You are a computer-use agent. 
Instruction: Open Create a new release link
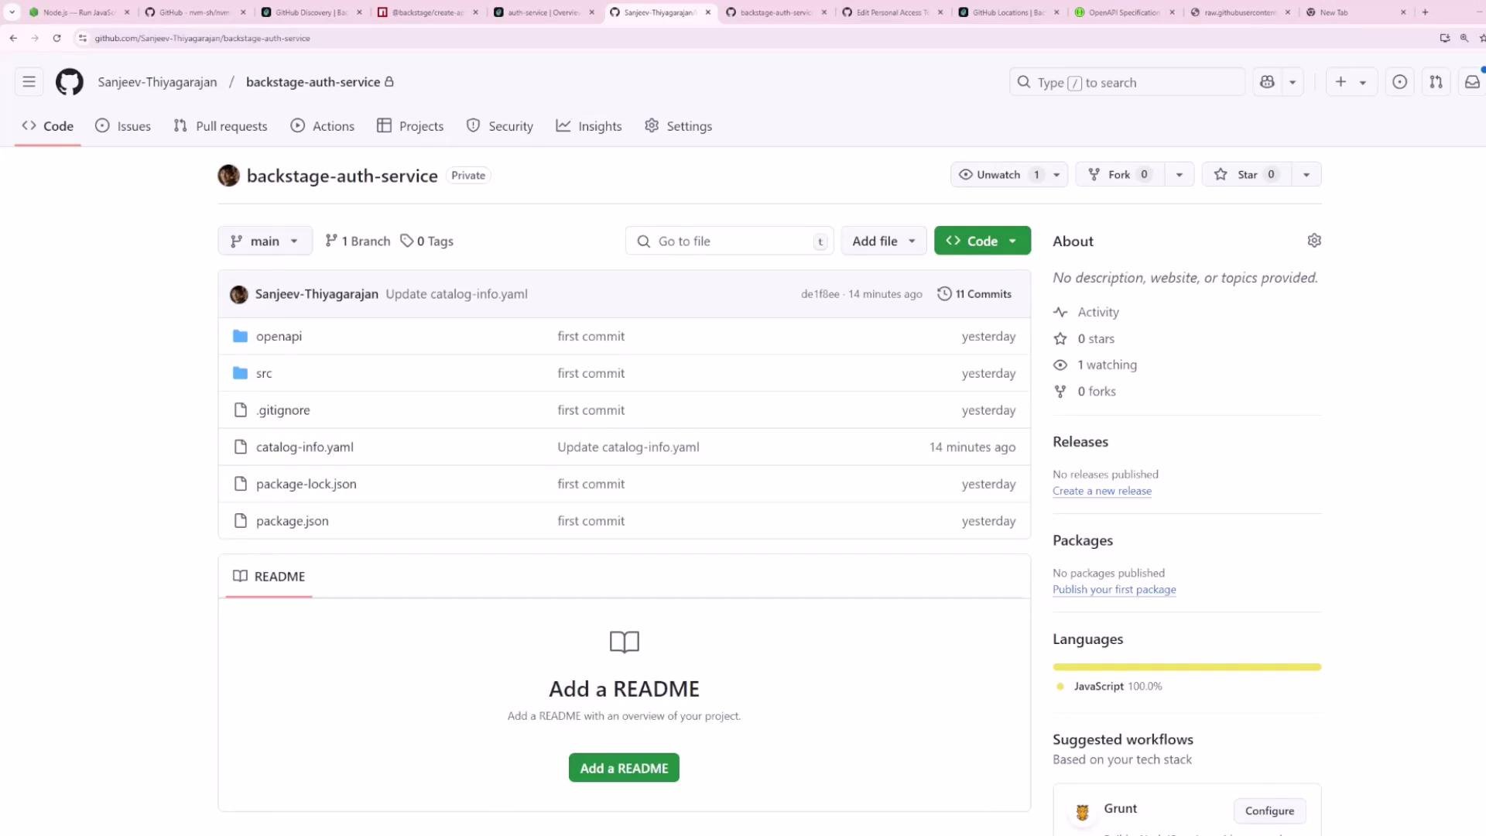pyautogui.click(x=1102, y=491)
